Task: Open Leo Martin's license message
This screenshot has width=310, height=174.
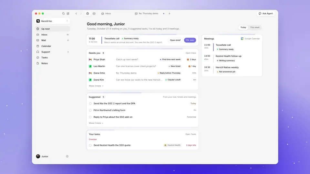Action: tap(142, 66)
